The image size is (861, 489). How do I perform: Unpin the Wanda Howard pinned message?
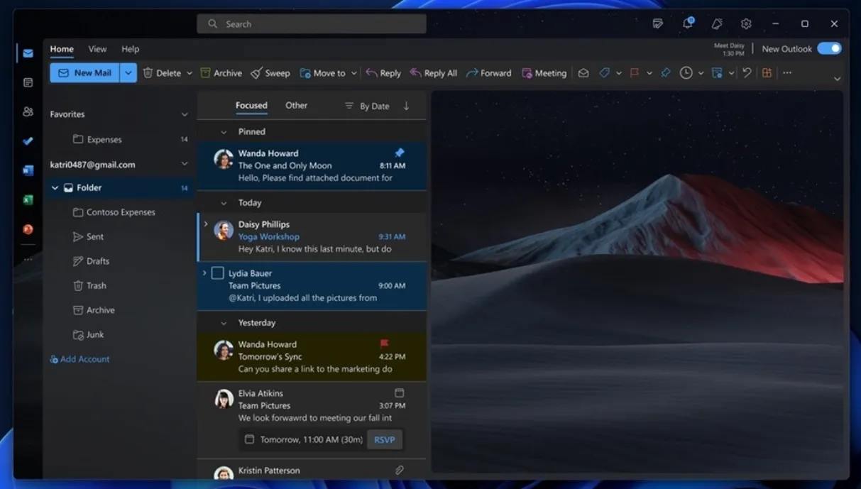(399, 153)
